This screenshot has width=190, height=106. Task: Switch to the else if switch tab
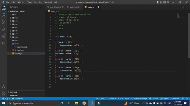click(x=55, y=7)
